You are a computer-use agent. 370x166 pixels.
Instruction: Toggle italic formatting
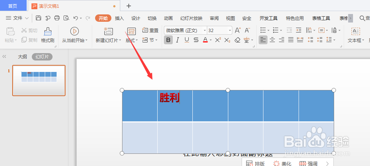178,40
